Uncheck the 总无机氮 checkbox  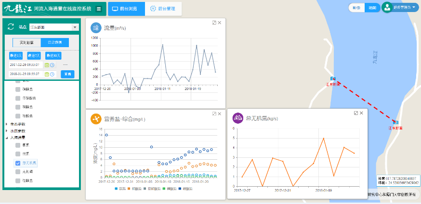(x=18, y=163)
